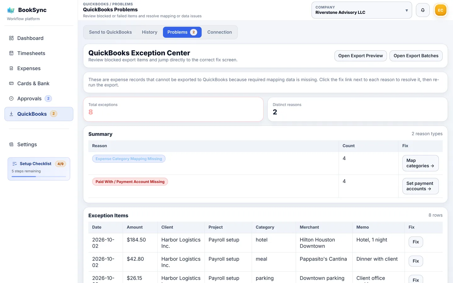Image resolution: width=453 pixels, height=283 pixels.
Task: Open the EC user avatar
Action: (440, 10)
